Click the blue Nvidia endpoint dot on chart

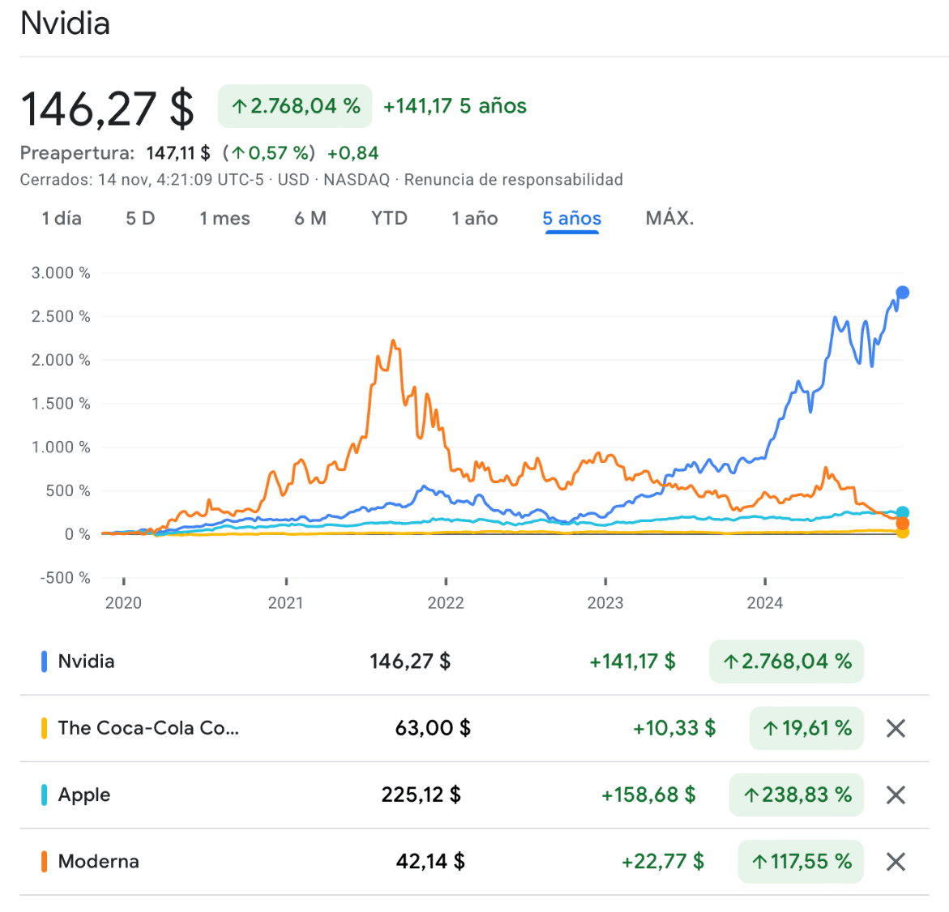tap(902, 293)
